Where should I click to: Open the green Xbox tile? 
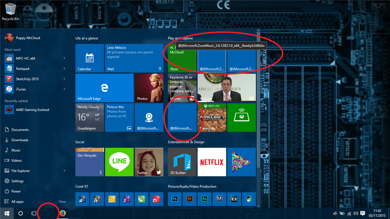pyautogui.click(x=182, y=58)
